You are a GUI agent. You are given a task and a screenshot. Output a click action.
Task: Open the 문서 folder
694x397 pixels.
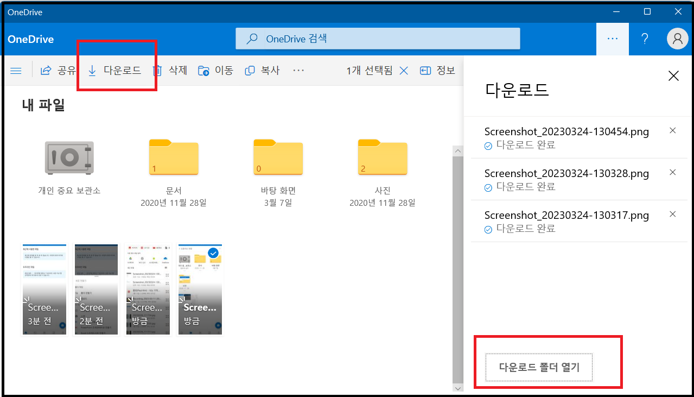point(174,173)
